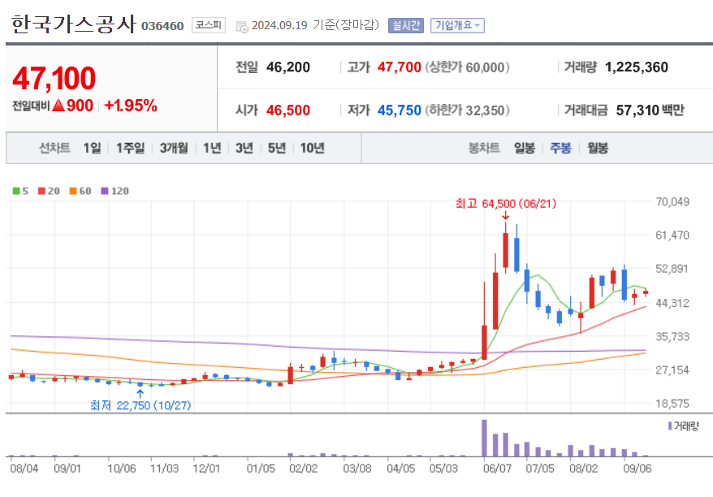Image resolution: width=713 pixels, height=497 pixels.
Task: Click the purple 120-period moving average swatch
Action: pyautogui.click(x=105, y=191)
